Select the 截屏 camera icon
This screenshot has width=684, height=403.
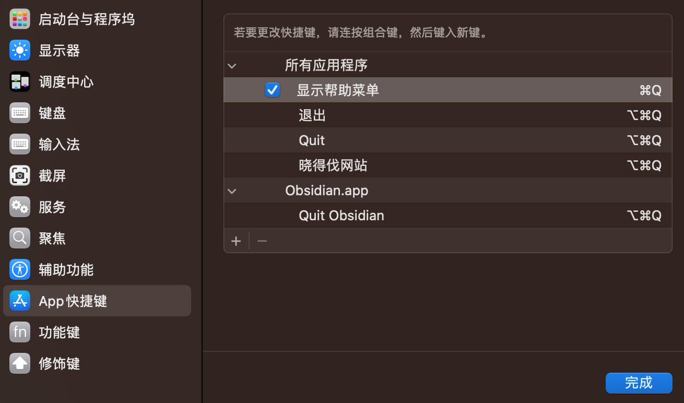[x=20, y=176]
